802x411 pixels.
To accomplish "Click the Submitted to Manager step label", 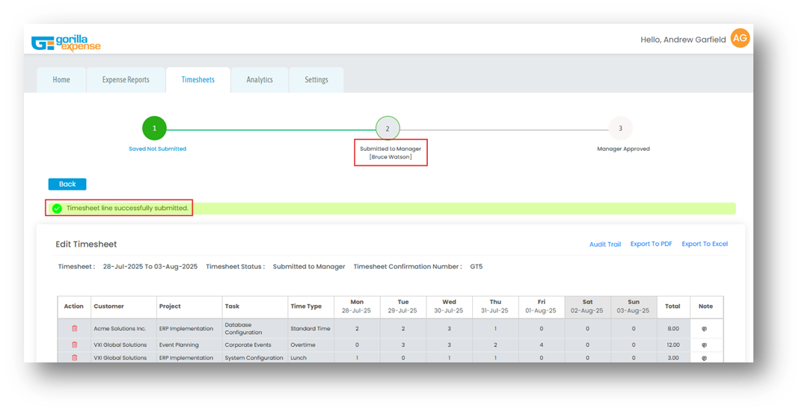I will coord(391,153).
